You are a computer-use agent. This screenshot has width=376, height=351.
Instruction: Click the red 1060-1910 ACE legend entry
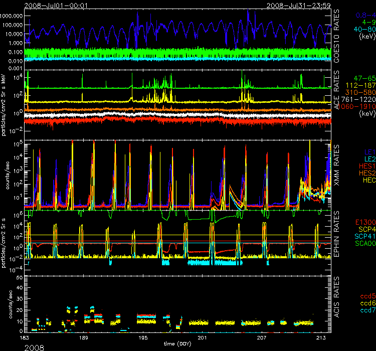click(357, 107)
